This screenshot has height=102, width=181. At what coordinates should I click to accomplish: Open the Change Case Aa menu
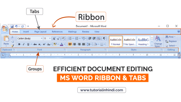(x=49, y=44)
